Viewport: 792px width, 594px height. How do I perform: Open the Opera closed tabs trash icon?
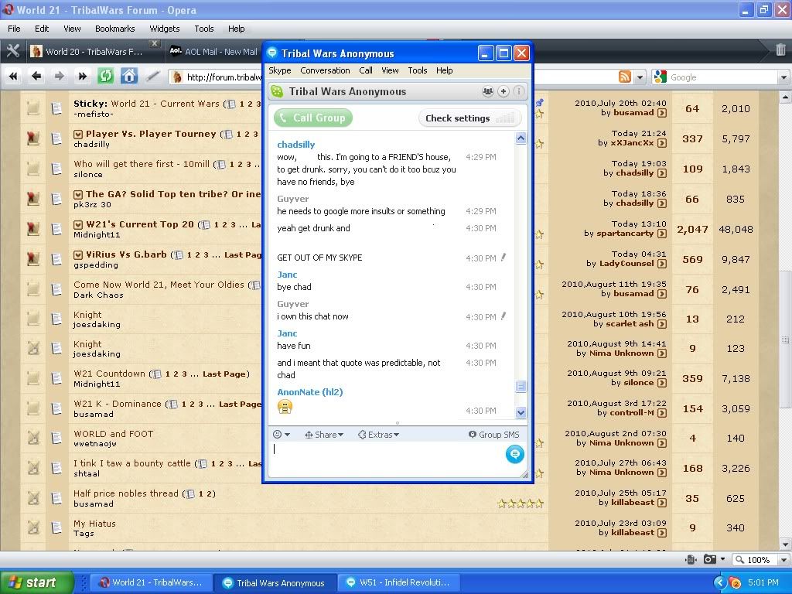[x=780, y=49]
